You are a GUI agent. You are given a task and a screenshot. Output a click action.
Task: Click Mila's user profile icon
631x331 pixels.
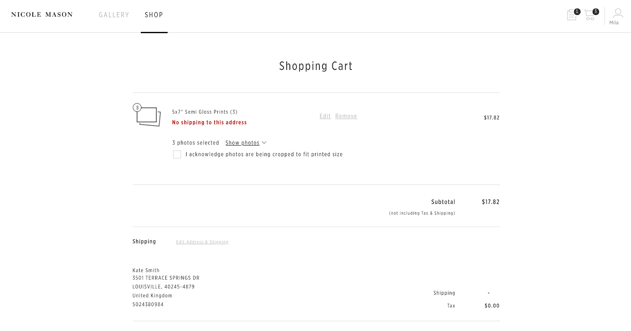coord(618,13)
